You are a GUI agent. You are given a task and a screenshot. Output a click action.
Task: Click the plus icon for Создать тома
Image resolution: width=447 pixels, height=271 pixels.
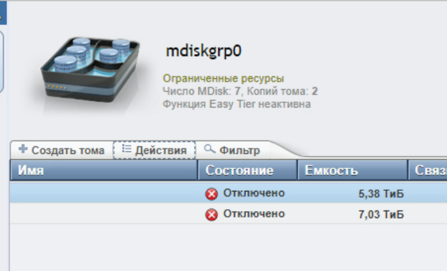[x=23, y=149]
